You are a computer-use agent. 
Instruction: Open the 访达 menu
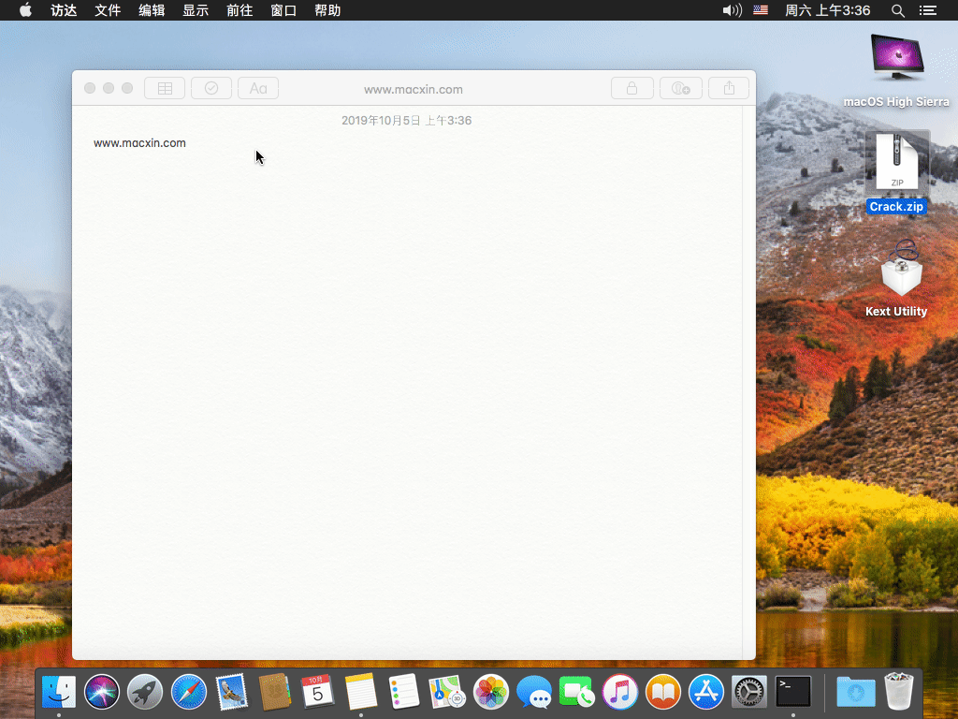(64, 10)
